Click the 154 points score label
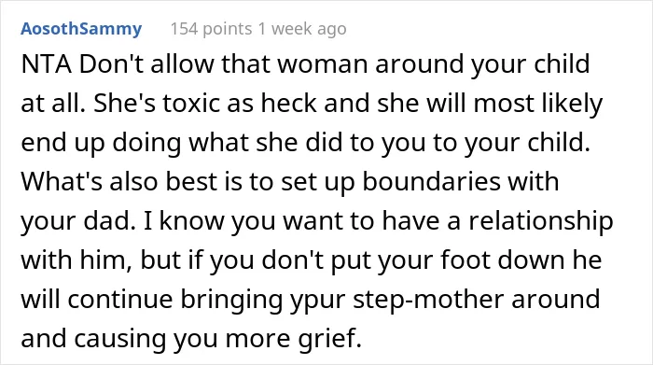This screenshot has height=365, width=653. (x=211, y=29)
